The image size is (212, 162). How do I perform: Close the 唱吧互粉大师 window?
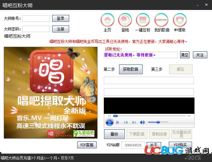tap(206, 5)
